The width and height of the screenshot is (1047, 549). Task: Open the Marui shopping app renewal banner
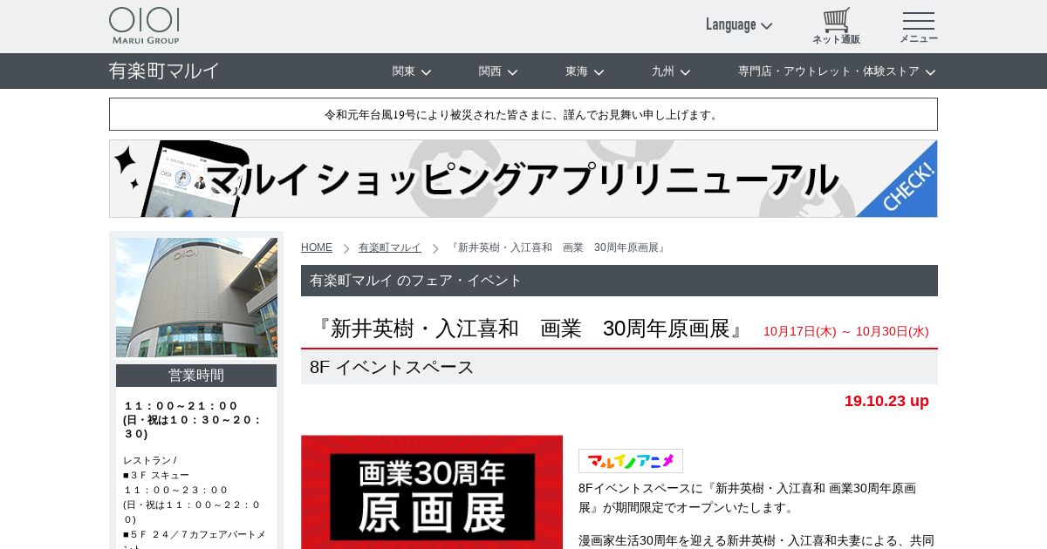523,179
